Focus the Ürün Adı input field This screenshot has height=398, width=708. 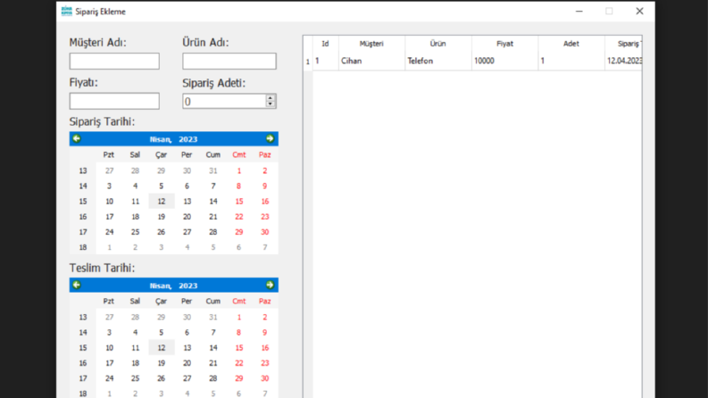(x=229, y=61)
